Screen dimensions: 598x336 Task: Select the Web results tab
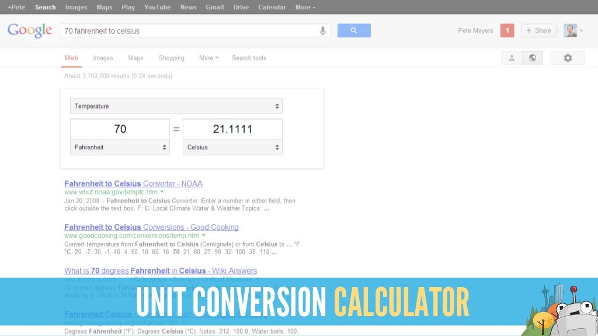click(71, 58)
